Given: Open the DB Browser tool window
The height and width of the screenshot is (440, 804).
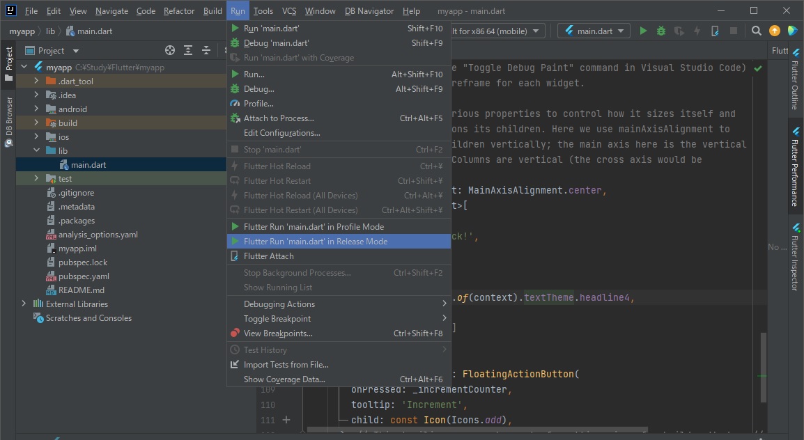Looking at the screenshot, I should pos(9,122).
